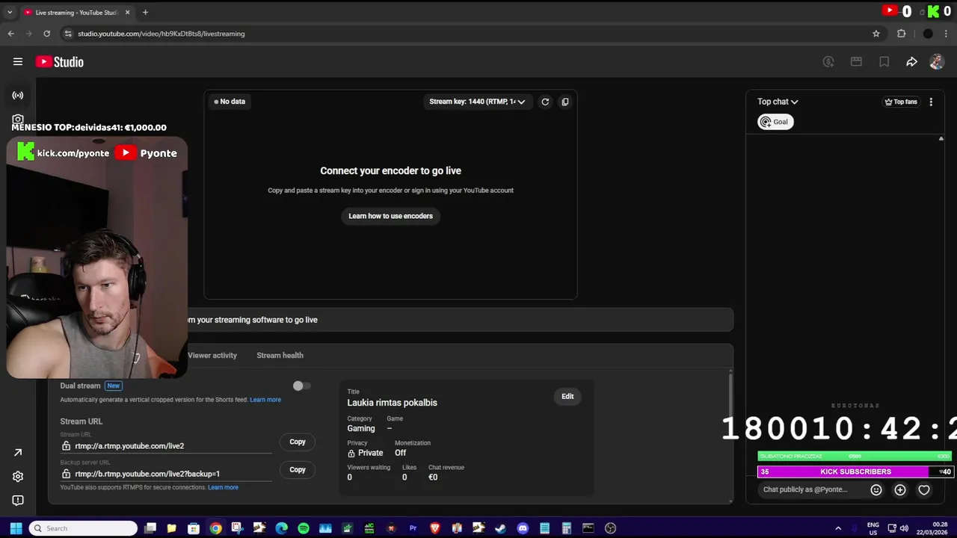Open the browser extensions puzzle icon
The image size is (957, 538).
tap(901, 34)
